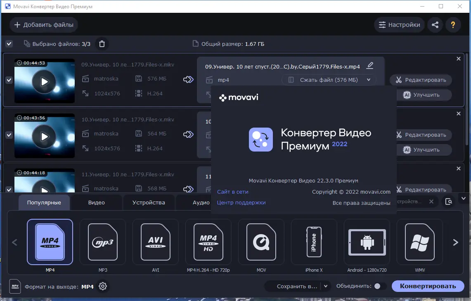Click Редактировать for 11.Универ file
Screen dimensions: 471x301
[424, 190]
